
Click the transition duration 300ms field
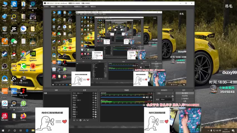coord(166,100)
